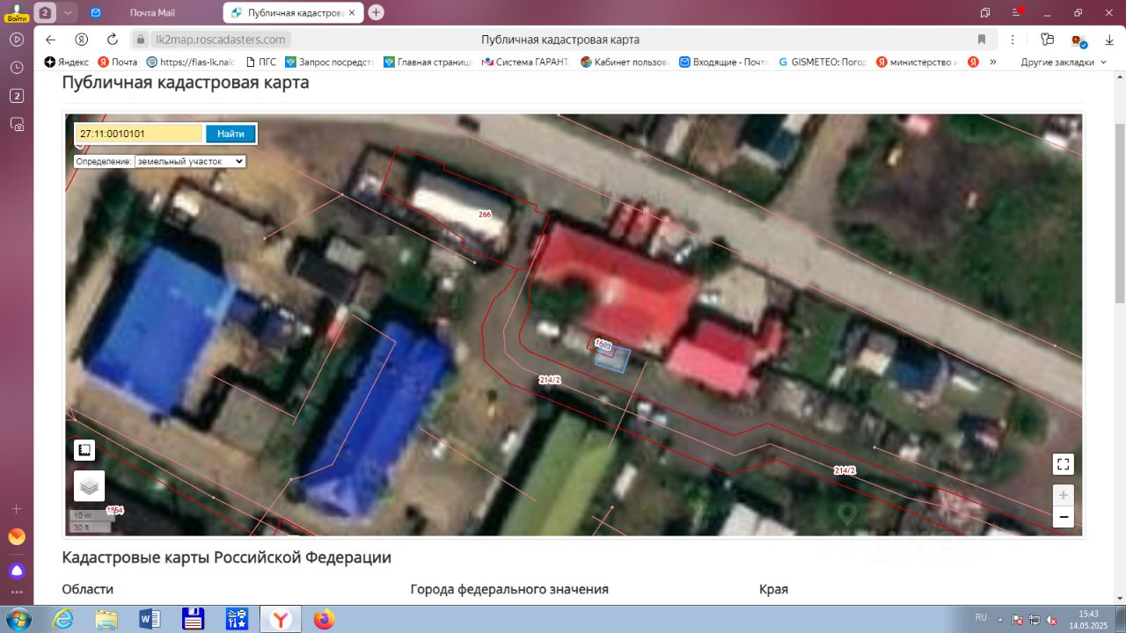Open the downloads arrow icon
The height and width of the screenshot is (633, 1126).
(x=1109, y=40)
